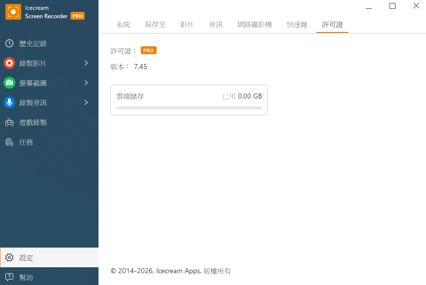Expand the 錄製音訊 submenu chevron
Viewport: 426px width, 285px height.
86,102
